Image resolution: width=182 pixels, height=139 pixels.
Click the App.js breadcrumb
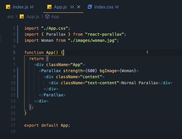click(33, 17)
